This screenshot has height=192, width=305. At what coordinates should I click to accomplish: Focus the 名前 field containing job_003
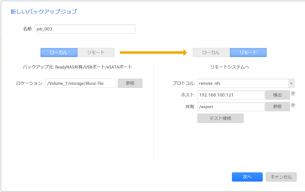pos(85,29)
